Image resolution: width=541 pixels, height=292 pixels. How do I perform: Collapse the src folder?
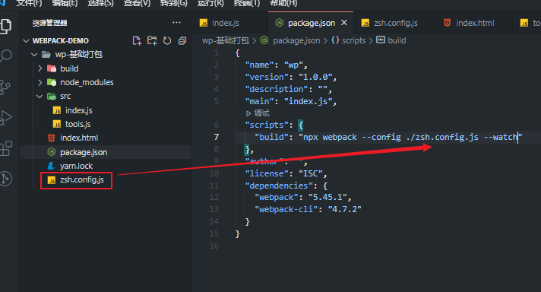(x=40, y=97)
